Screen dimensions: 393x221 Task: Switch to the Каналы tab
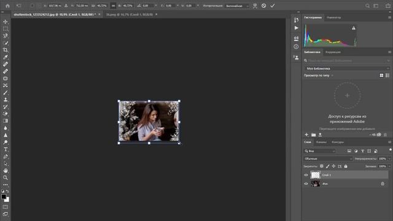coord(321,142)
